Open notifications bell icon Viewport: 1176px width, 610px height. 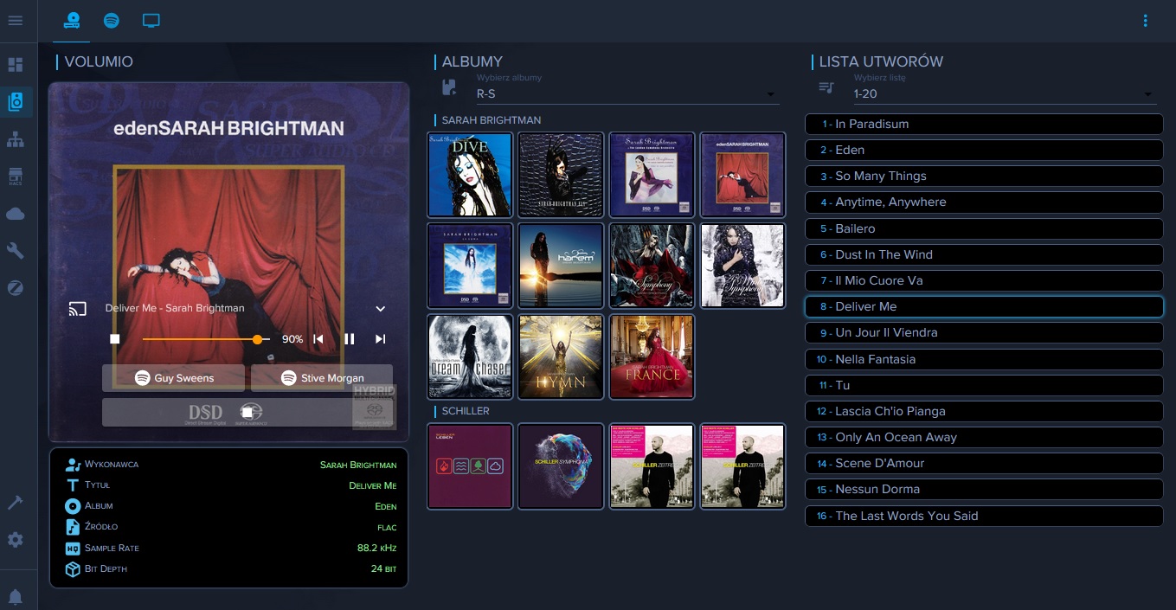point(16,597)
